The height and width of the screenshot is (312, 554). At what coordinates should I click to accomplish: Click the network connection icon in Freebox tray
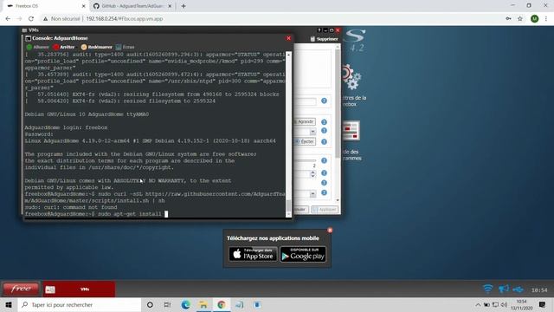pos(518,289)
